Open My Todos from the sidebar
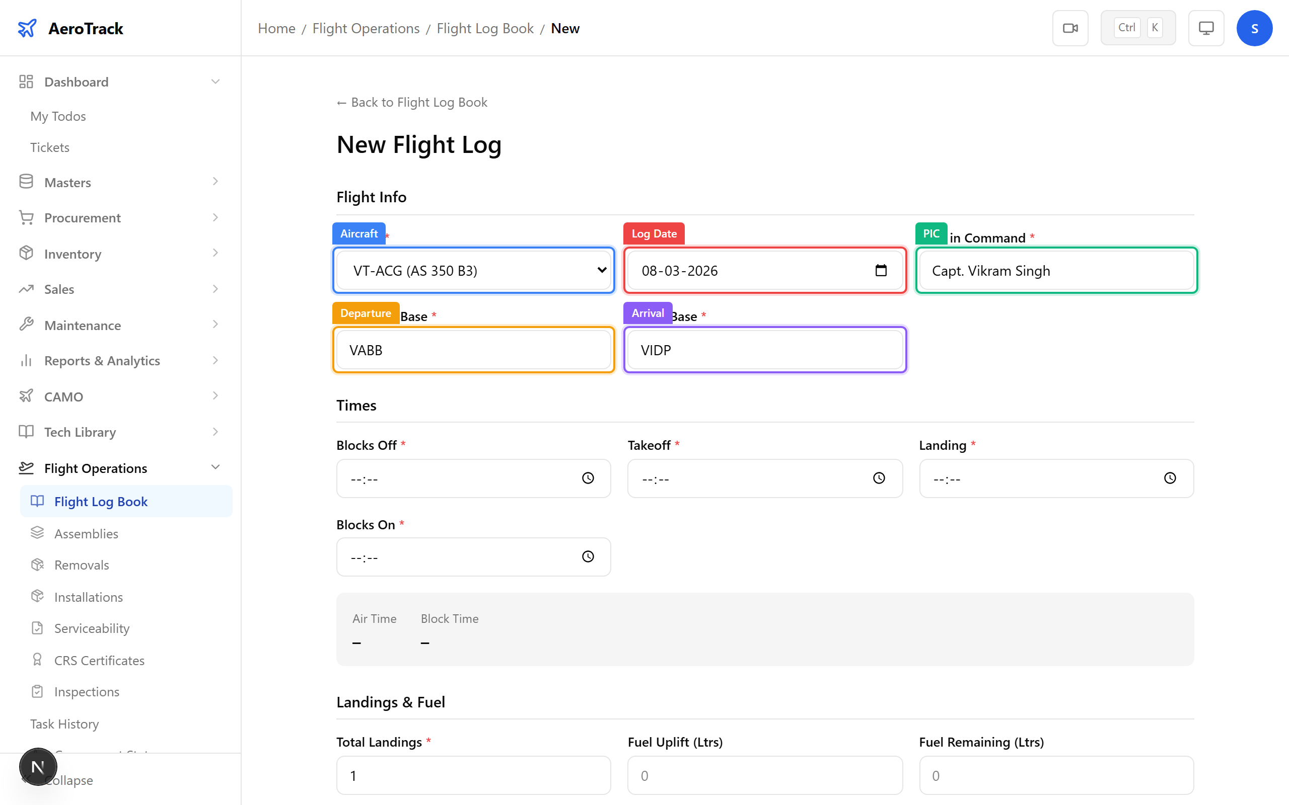Image resolution: width=1289 pixels, height=805 pixels. [x=58, y=116]
